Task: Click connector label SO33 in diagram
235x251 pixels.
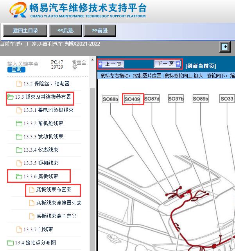Action: (227, 99)
